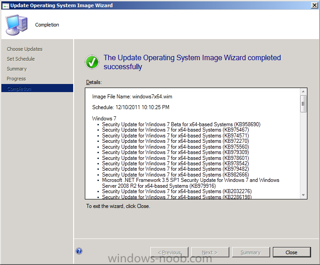Viewport: 320px width, 265px height.
Task: Click the Next > button
Action: [x=210, y=252]
